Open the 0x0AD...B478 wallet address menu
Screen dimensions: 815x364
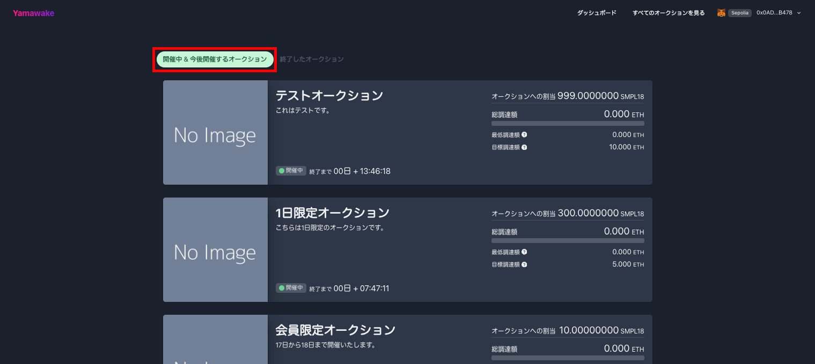[x=774, y=13]
